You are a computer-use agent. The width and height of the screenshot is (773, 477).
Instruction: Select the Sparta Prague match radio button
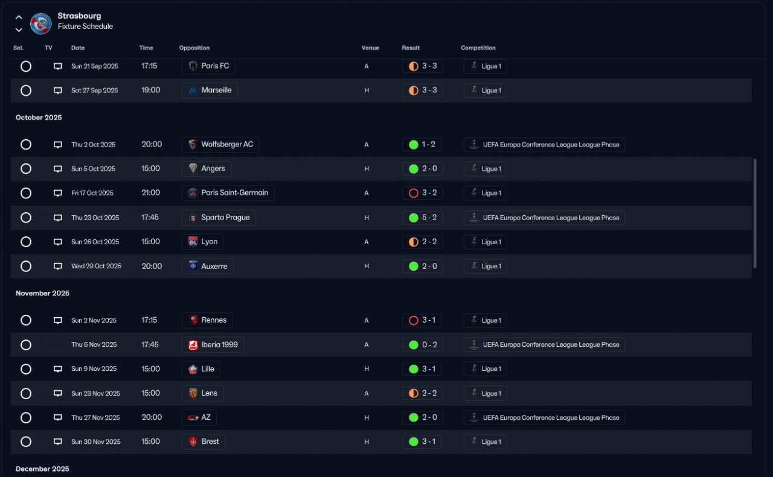(26, 218)
